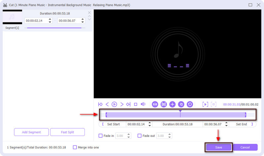
Task: Click the greyed bracket stop segment icon
Action: point(214,104)
